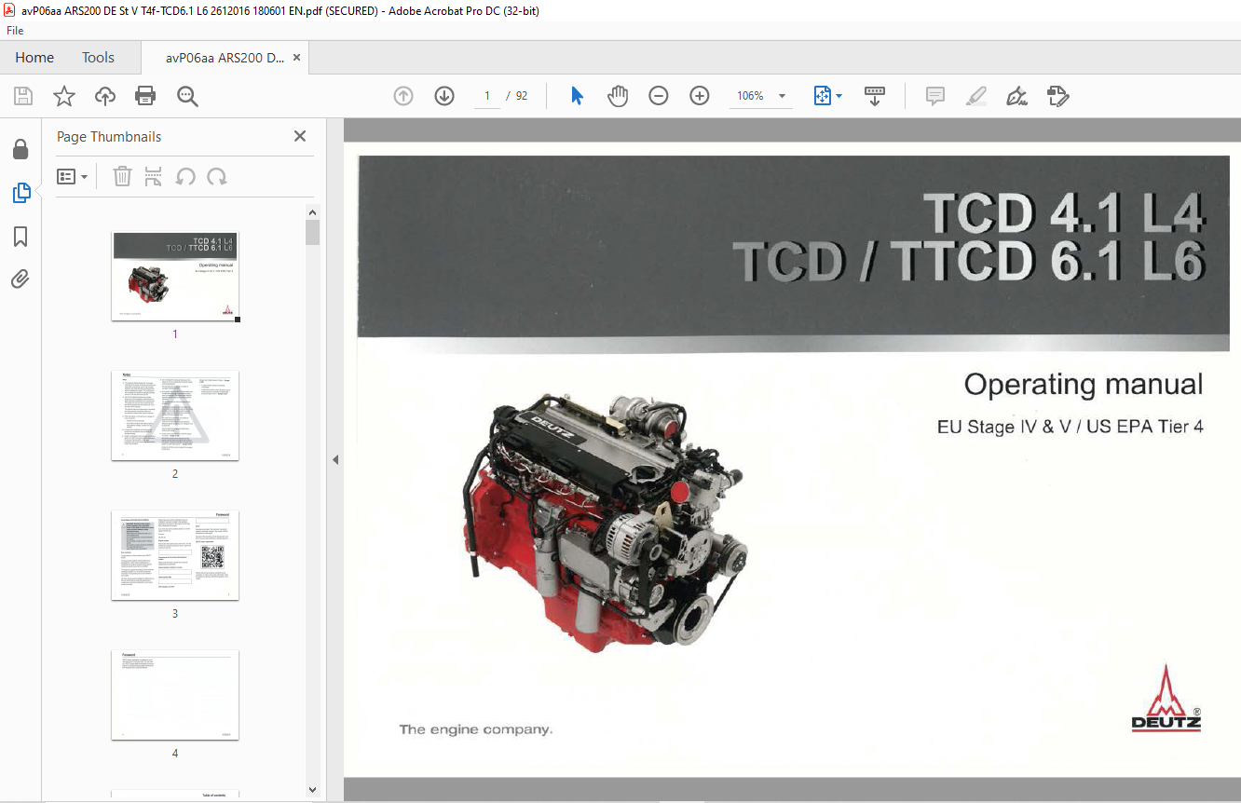Go to previous page with the up arrow

coord(403,96)
